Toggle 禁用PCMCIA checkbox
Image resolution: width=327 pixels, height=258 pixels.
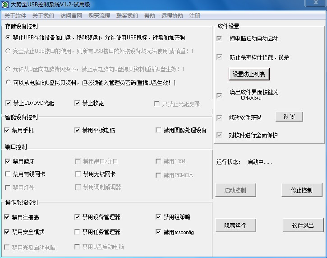[158, 175]
